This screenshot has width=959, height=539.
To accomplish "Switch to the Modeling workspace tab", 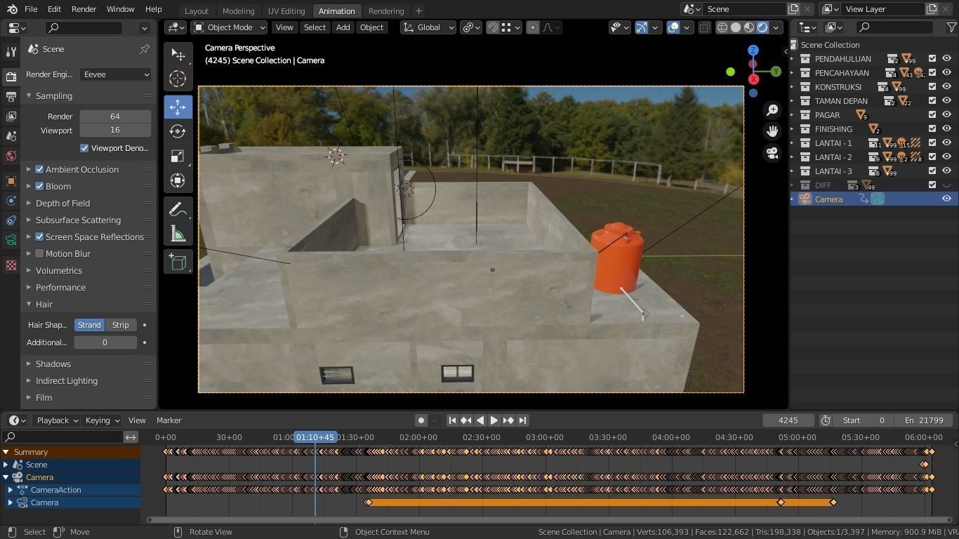I will click(x=238, y=11).
